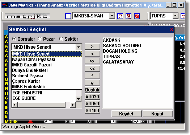This screenshot has height=135, width=190.
Task: Close the Sembol Seçimi dialog
Action: (171, 29)
